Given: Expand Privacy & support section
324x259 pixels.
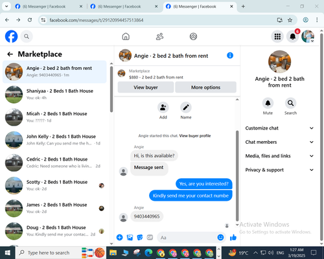Looking at the screenshot, I should 279,170.
